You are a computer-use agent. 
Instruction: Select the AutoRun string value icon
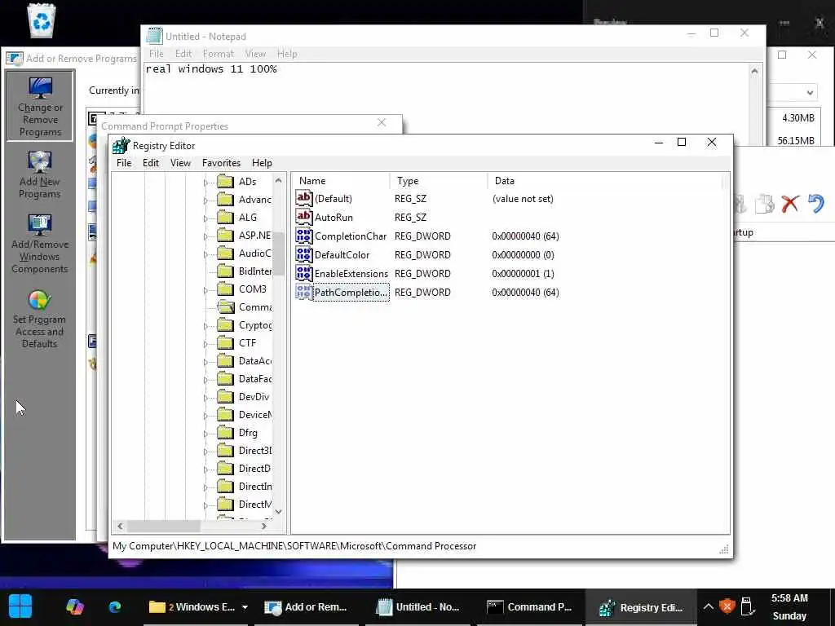coord(304,217)
